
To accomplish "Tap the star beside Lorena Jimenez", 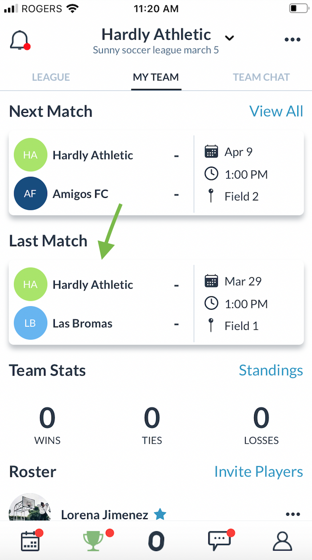I will pos(160,515).
